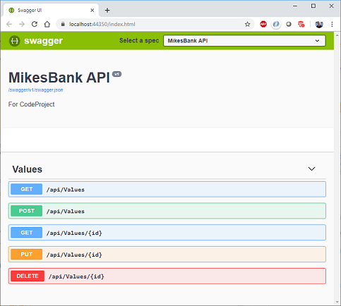Click the page scrollbar down arrow

337,302
